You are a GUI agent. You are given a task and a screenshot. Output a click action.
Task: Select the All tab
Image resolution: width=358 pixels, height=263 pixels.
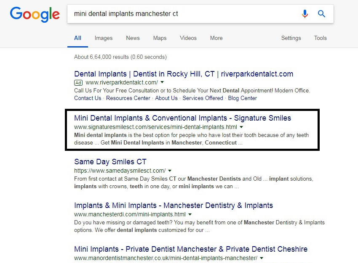pos(77,38)
